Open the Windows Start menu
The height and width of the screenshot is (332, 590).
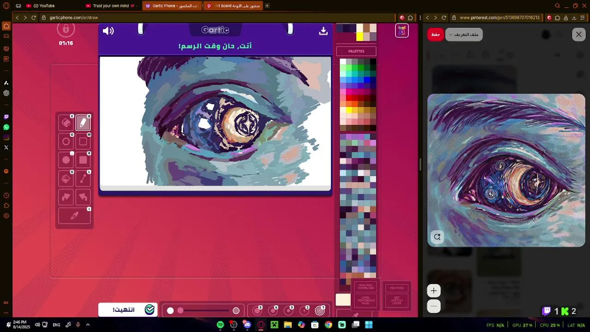pos(369,325)
